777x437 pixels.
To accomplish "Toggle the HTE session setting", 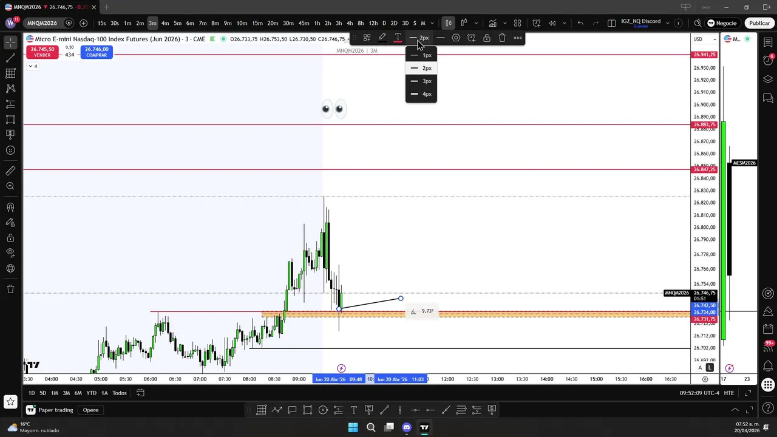I will 729,393.
